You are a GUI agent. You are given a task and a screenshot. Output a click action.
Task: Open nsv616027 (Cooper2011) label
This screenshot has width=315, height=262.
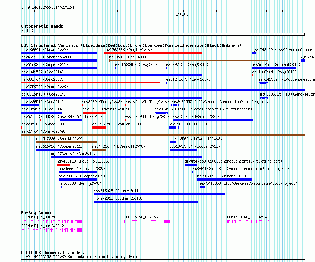point(82,176)
